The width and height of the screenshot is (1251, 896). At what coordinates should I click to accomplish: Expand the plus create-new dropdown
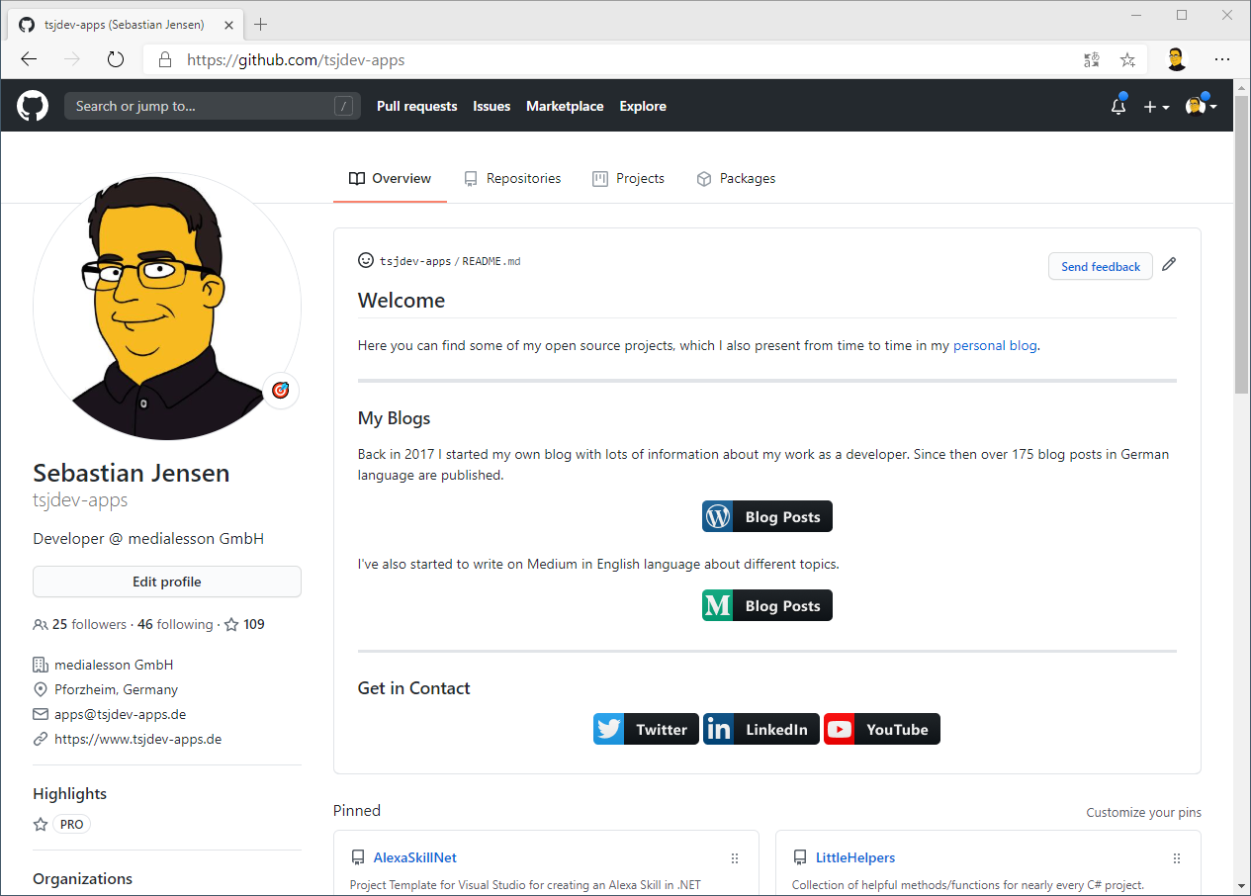(1156, 107)
